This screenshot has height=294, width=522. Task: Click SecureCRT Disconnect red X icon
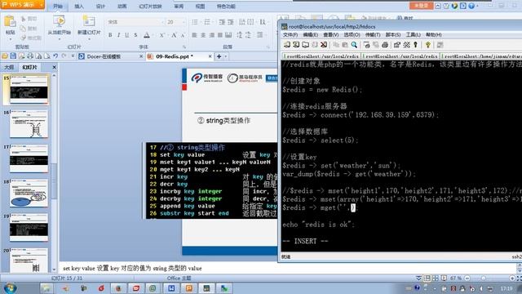(x=324, y=45)
